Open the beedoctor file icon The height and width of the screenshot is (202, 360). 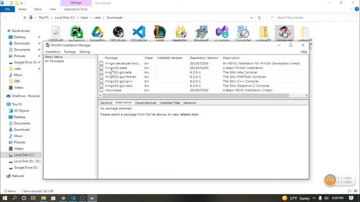click(180, 32)
